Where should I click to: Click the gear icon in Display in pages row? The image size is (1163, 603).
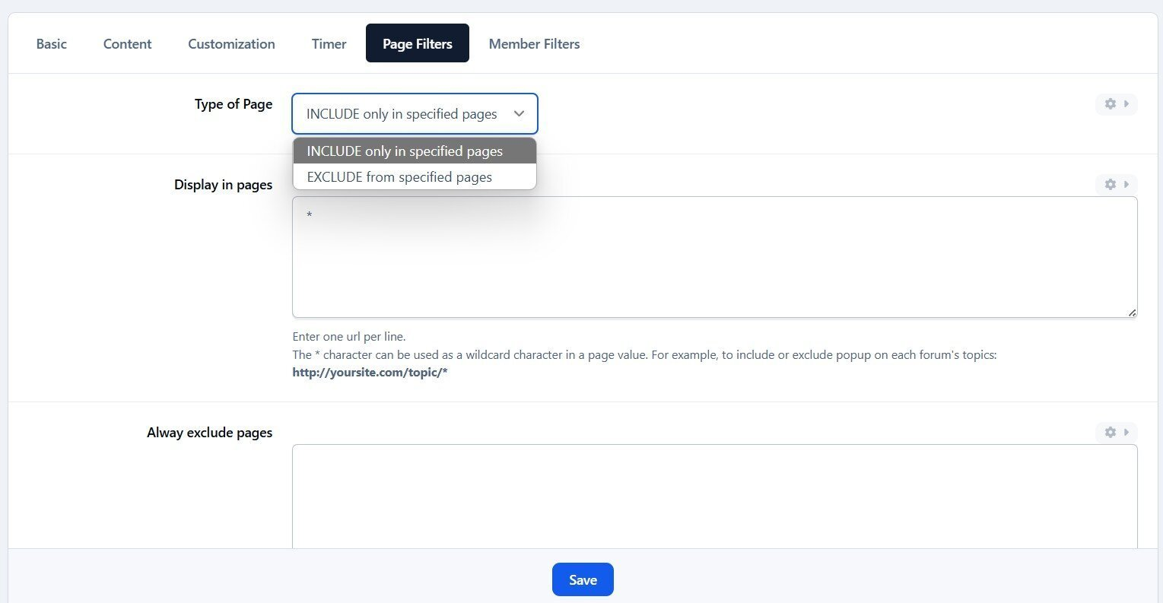[1110, 184]
